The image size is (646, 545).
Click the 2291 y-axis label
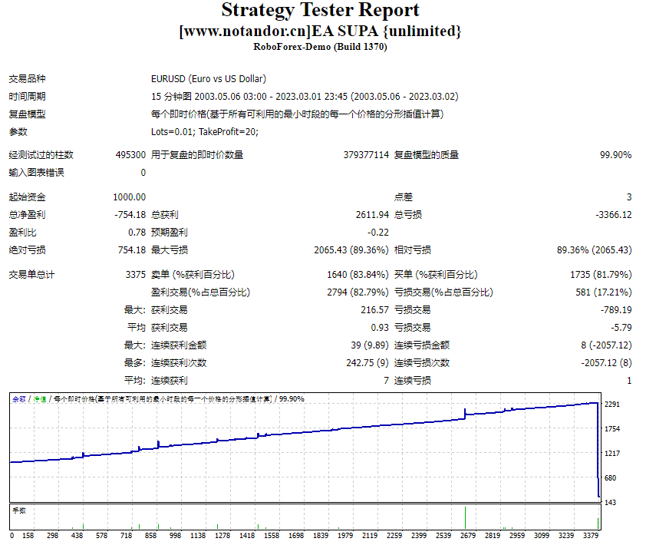tap(611, 405)
